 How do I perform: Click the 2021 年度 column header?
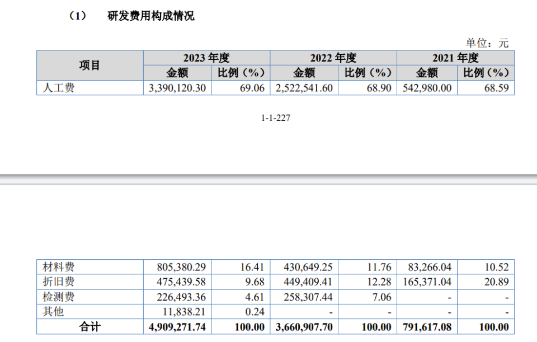[455, 58]
